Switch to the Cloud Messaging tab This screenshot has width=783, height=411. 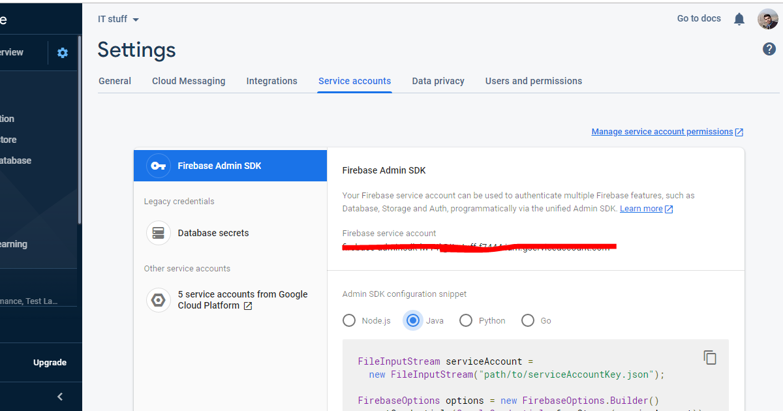pos(189,81)
